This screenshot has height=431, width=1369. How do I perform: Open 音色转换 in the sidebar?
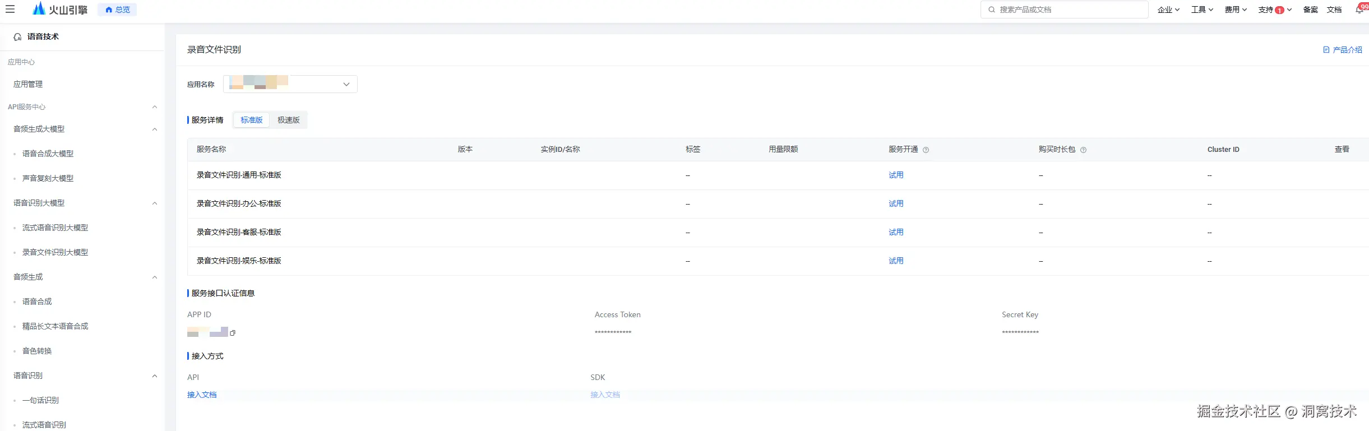pos(37,351)
